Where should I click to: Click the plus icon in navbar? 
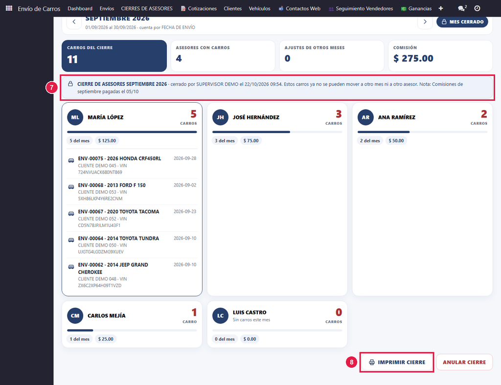click(441, 8)
